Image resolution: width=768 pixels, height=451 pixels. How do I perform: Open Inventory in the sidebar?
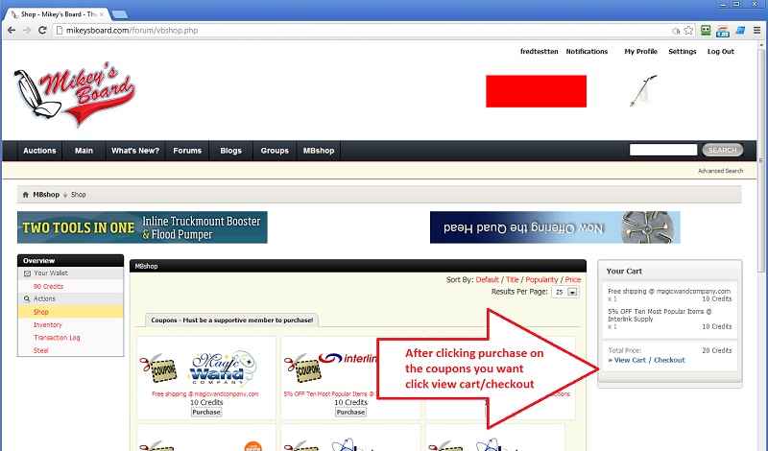coord(47,324)
